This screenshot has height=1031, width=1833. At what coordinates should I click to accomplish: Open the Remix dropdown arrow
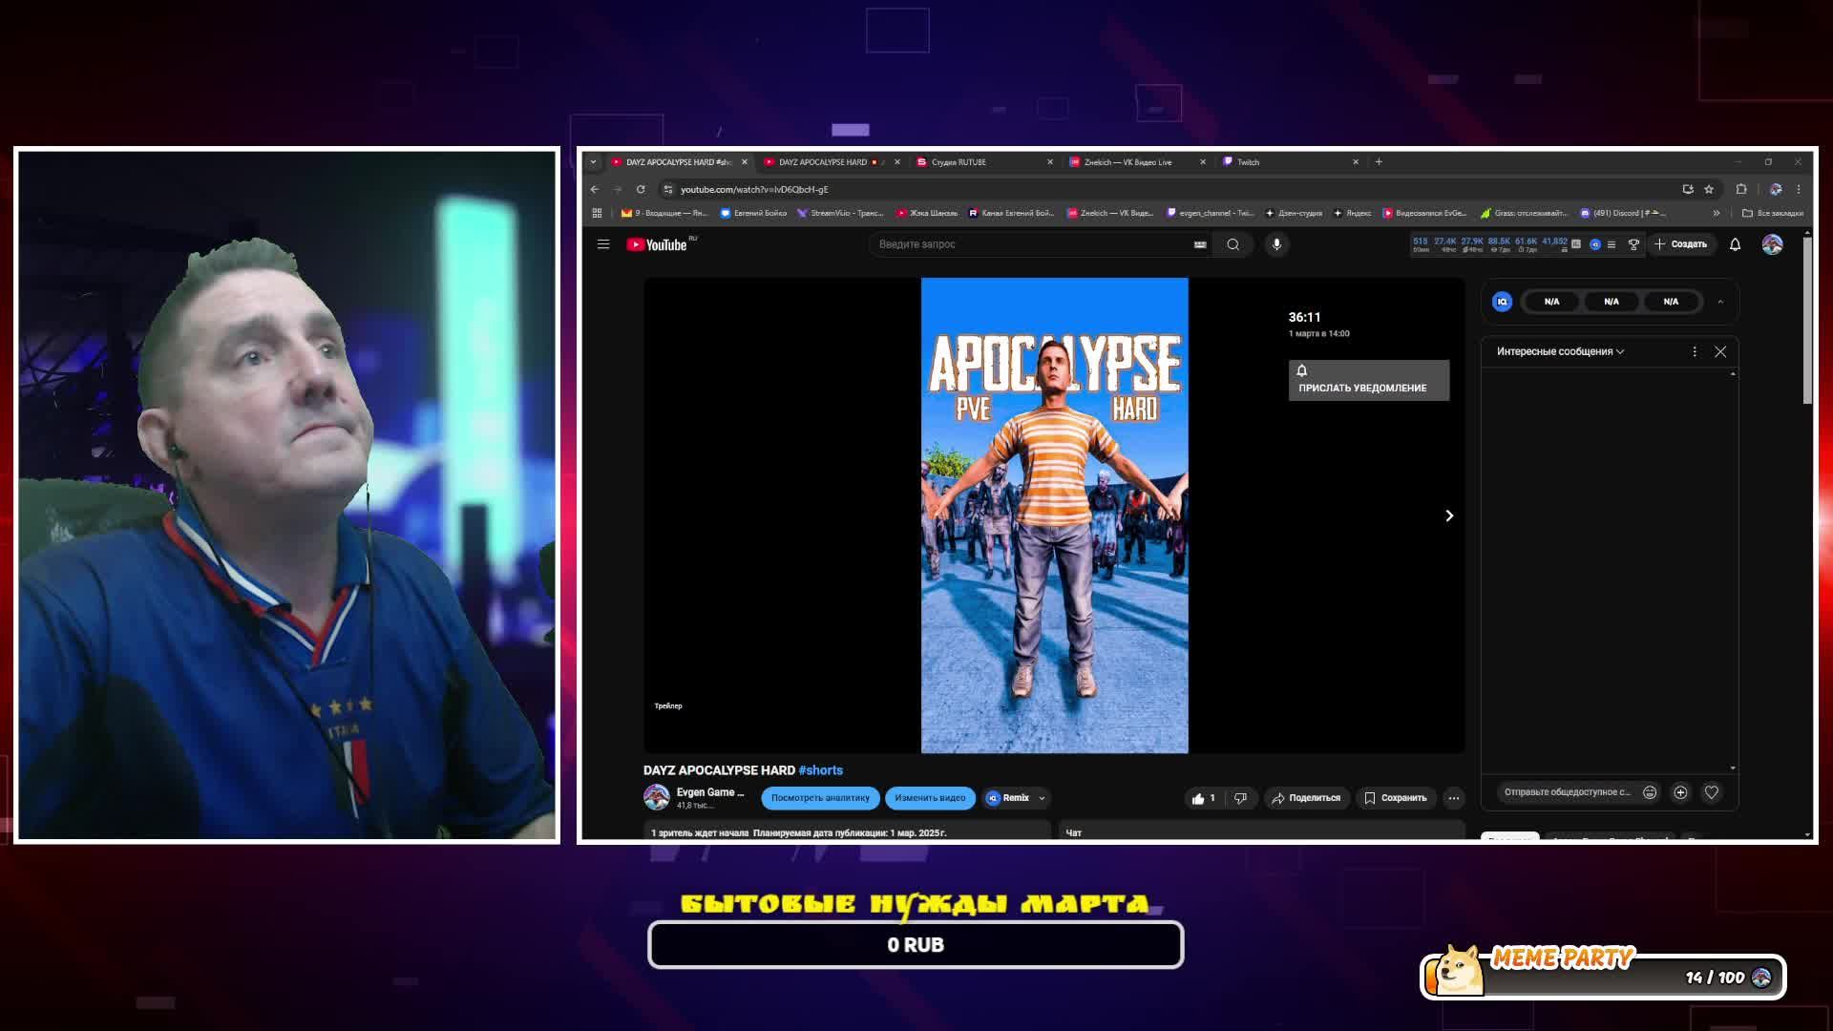[1042, 798]
